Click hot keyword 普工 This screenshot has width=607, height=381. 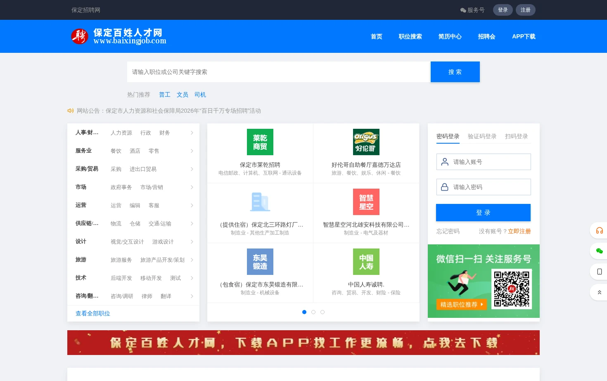165,95
